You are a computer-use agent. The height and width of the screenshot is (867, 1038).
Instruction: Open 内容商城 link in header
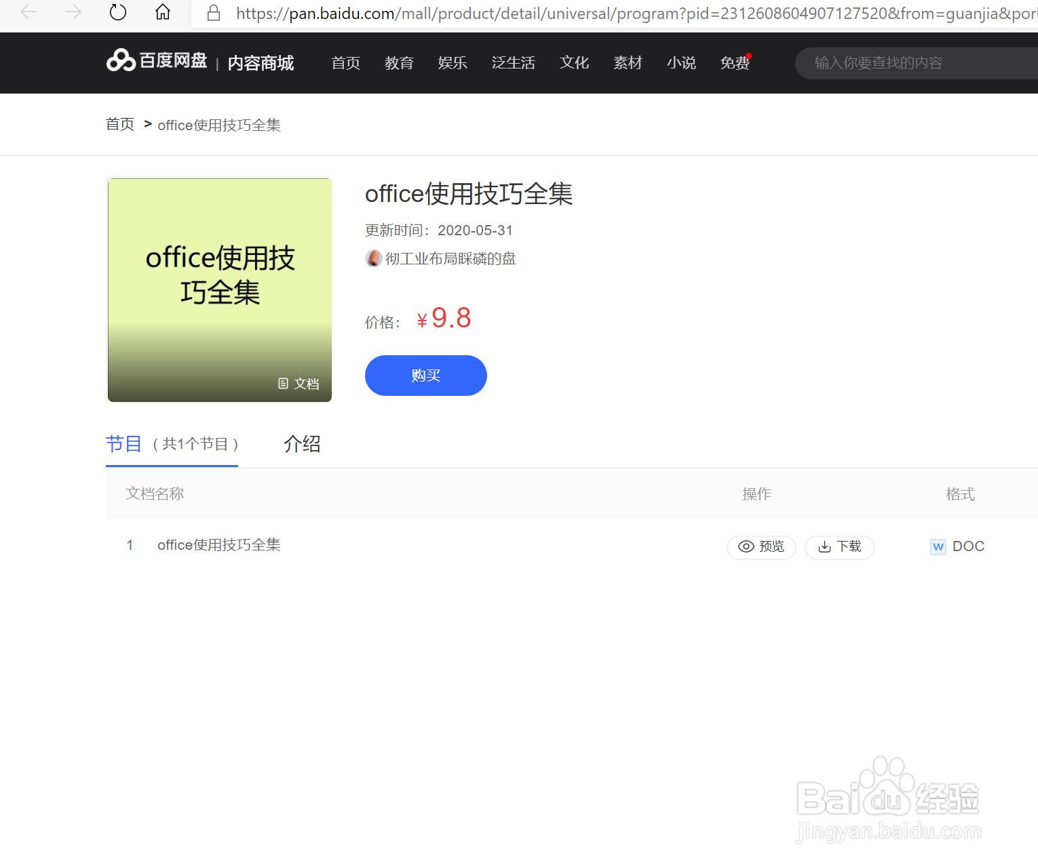tap(261, 63)
